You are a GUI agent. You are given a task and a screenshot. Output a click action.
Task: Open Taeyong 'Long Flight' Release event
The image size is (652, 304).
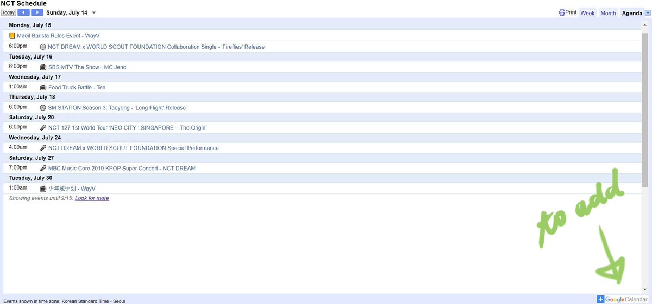117,108
